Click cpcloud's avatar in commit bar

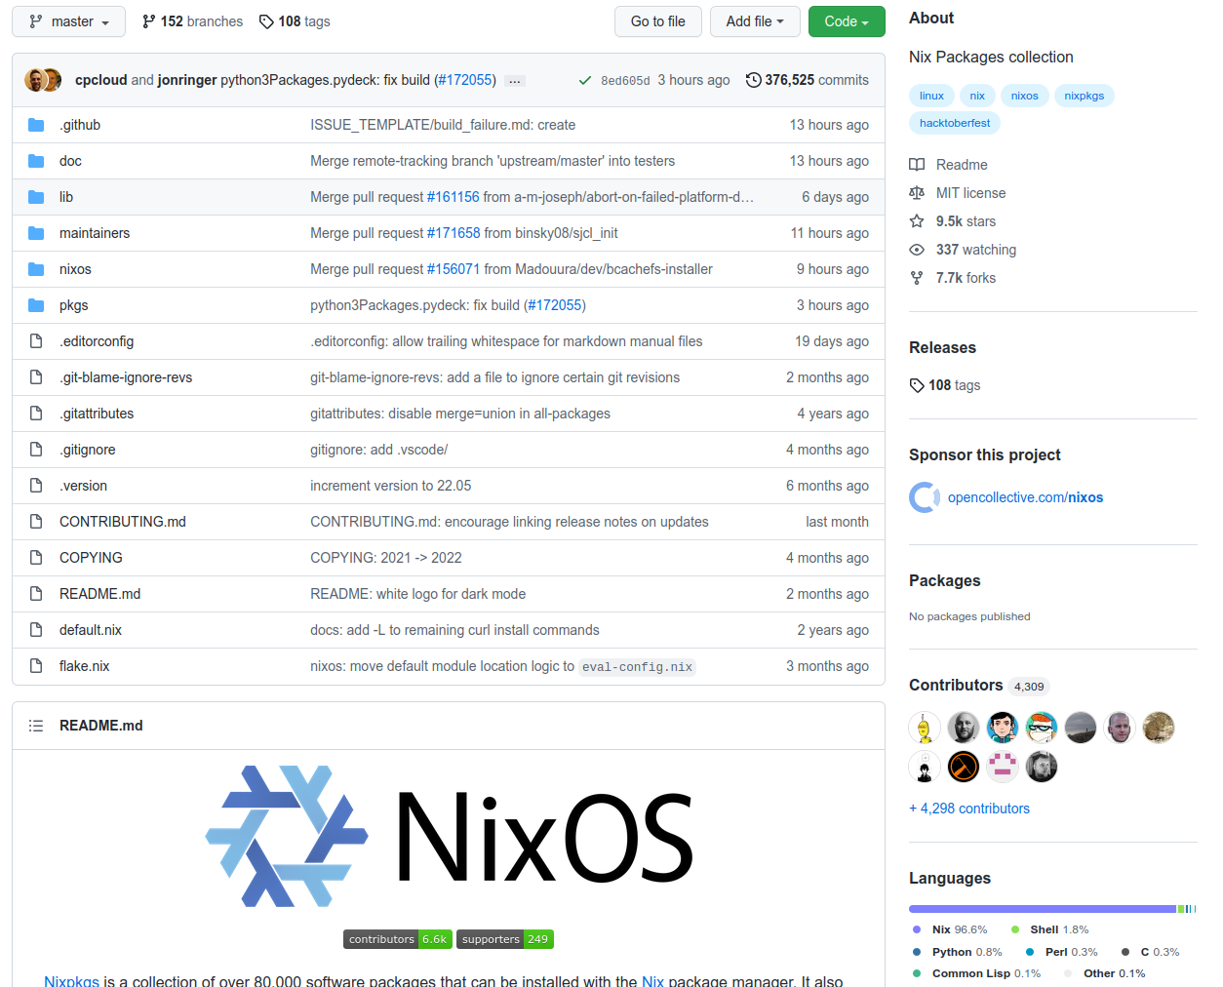pos(36,80)
